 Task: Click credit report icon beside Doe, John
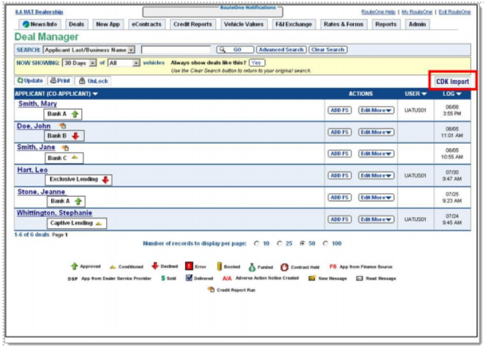click(x=63, y=126)
